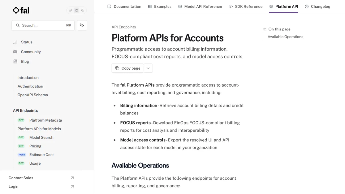Screen dimensions: 345x194
Task: Go to the Introduction page
Action: [28, 78]
